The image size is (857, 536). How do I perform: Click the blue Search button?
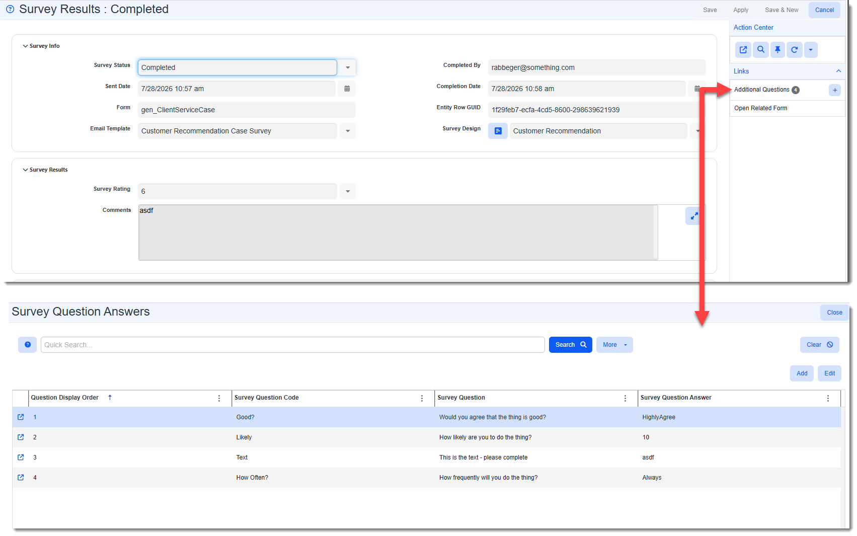pyautogui.click(x=570, y=345)
